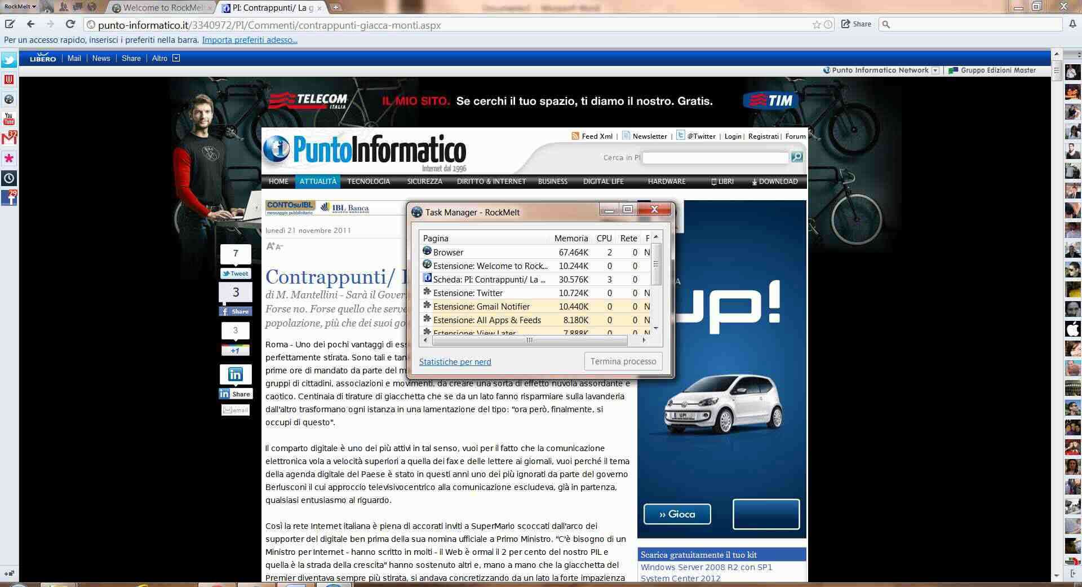Sort Task Manager by Memoria column

click(x=571, y=239)
